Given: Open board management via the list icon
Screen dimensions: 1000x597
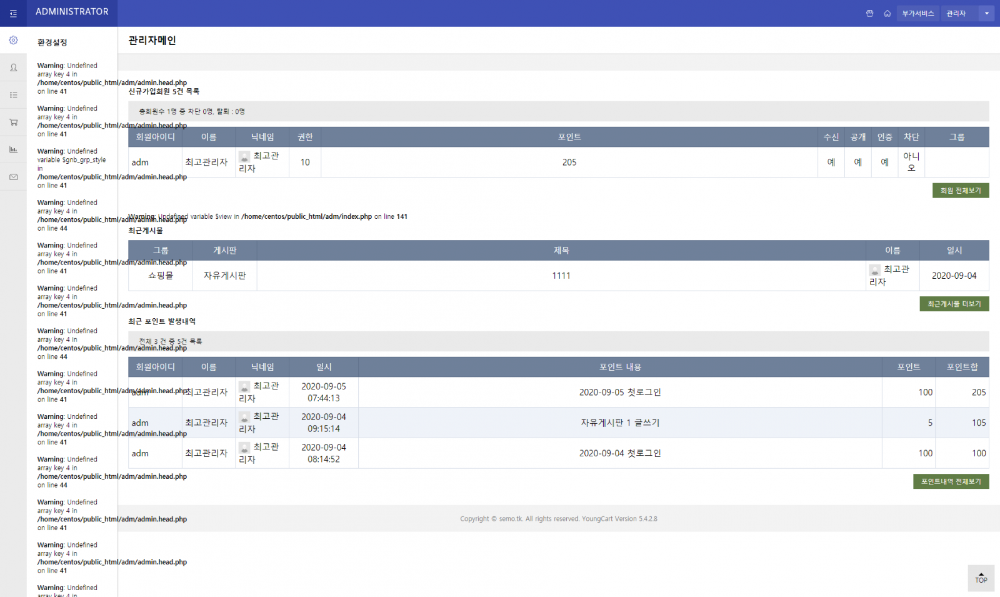Looking at the screenshot, I should pos(13,95).
